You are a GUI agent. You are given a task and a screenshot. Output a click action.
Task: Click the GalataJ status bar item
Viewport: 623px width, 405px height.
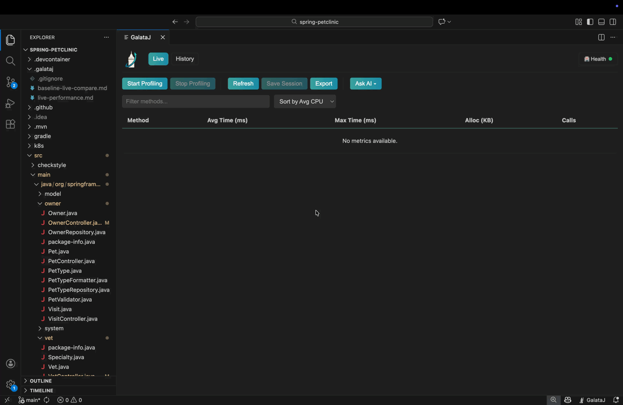[592, 400]
